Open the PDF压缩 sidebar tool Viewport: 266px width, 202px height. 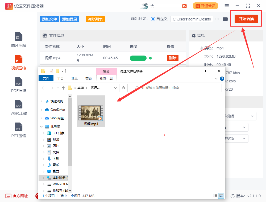click(19, 85)
